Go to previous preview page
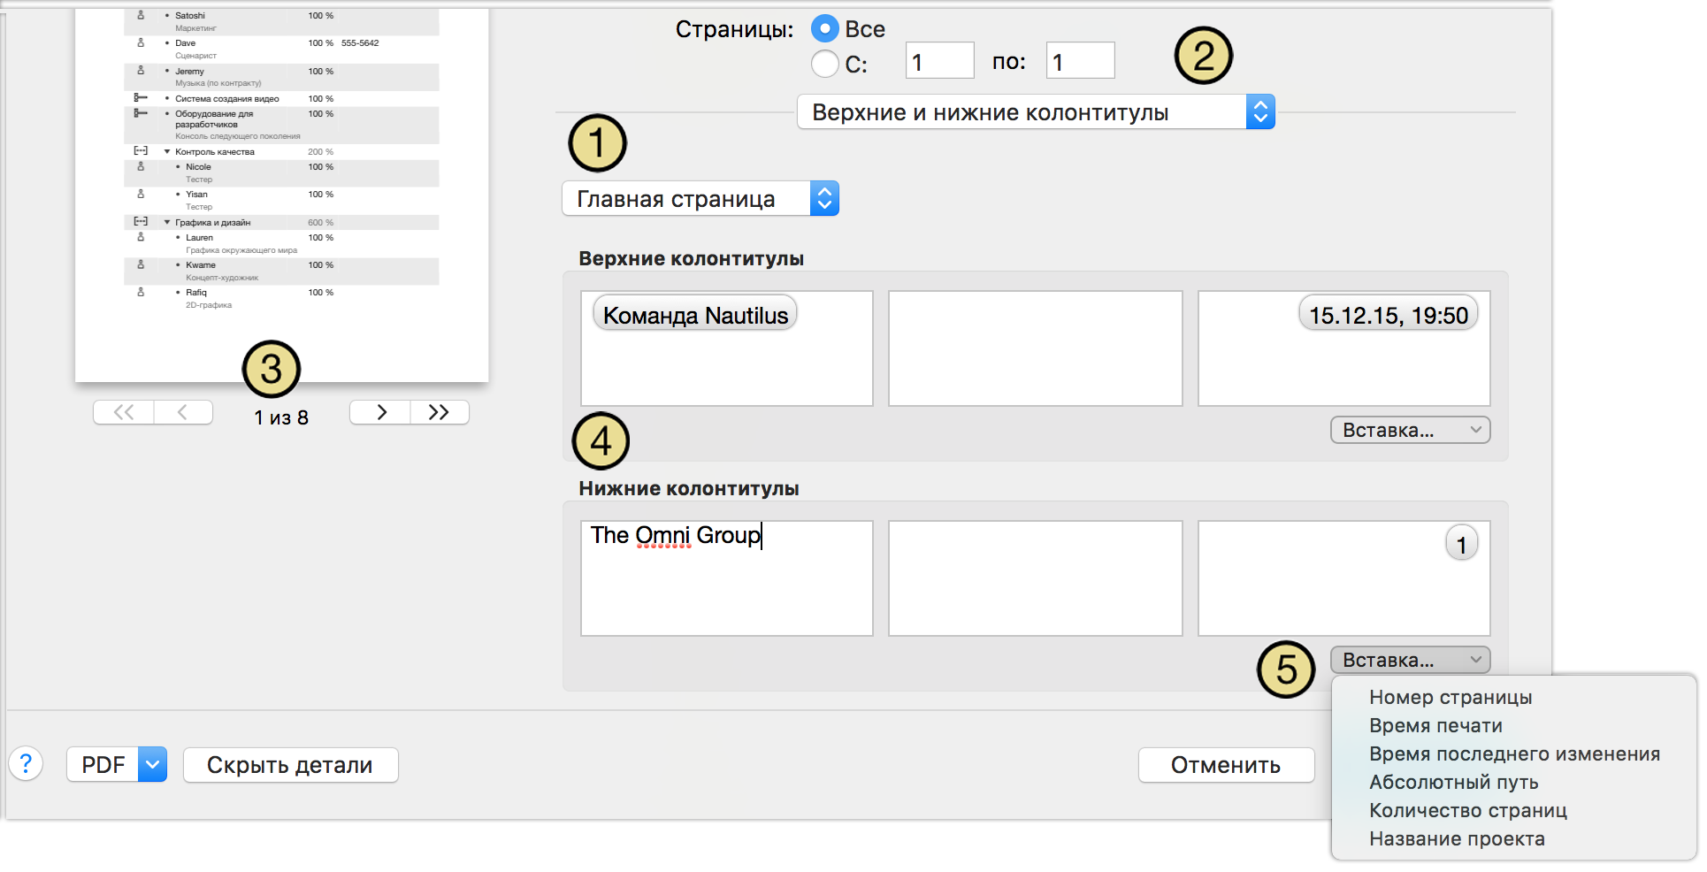The image size is (1707, 872). click(183, 412)
